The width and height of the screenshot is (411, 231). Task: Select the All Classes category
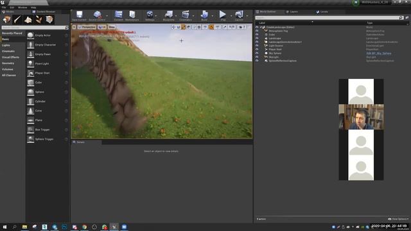click(x=9, y=76)
